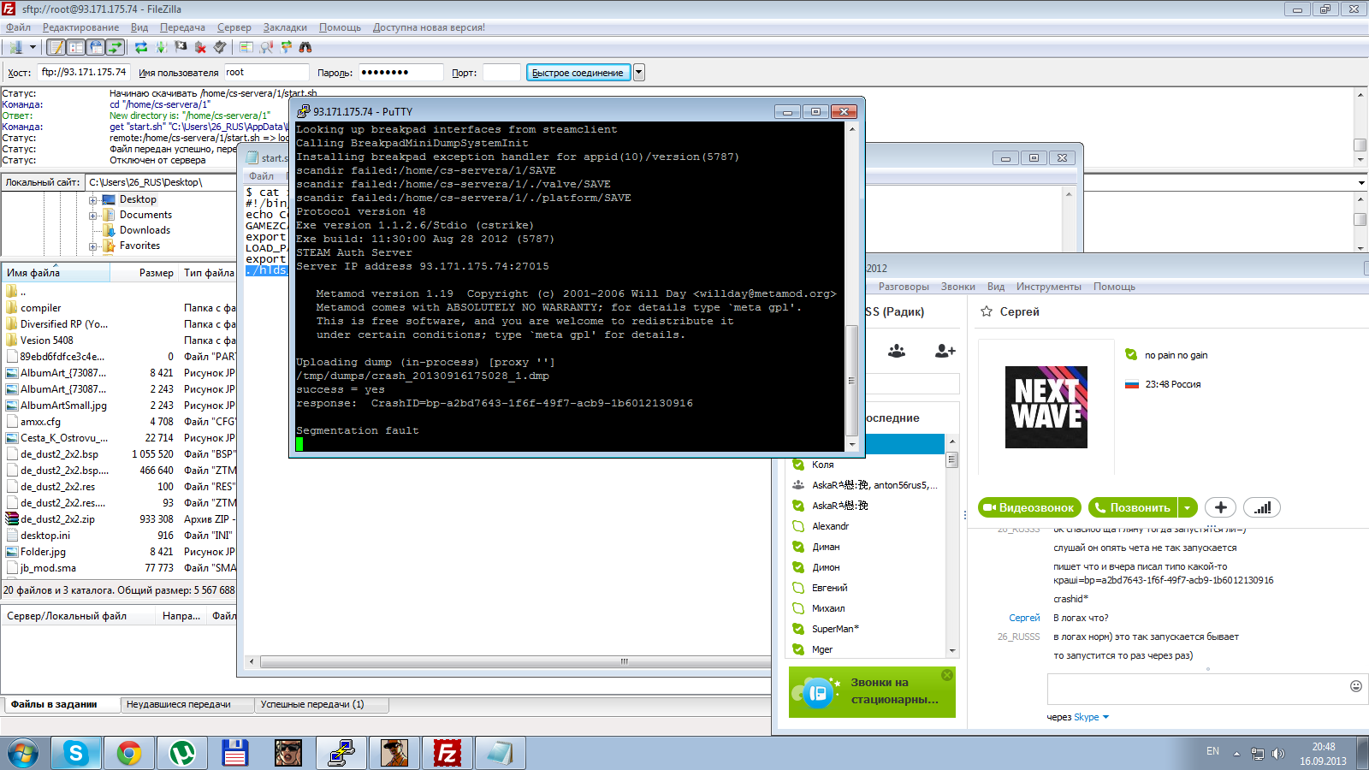Click the Skype call quality signal icon
Image resolution: width=1369 pixels, height=770 pixels.
1262,508
